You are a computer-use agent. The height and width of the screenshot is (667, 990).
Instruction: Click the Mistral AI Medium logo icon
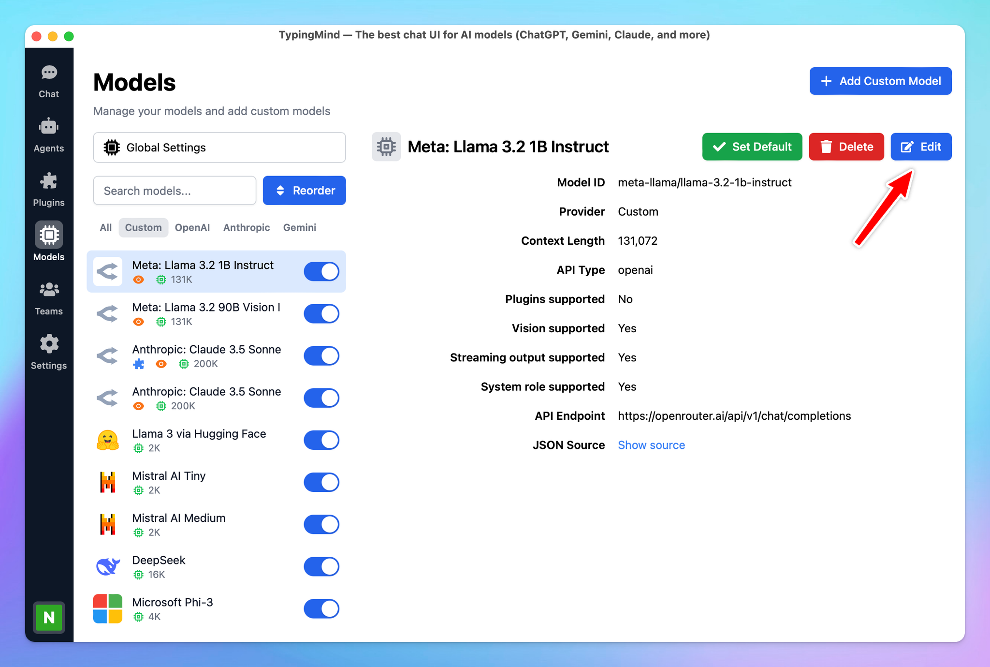(108, 524)
